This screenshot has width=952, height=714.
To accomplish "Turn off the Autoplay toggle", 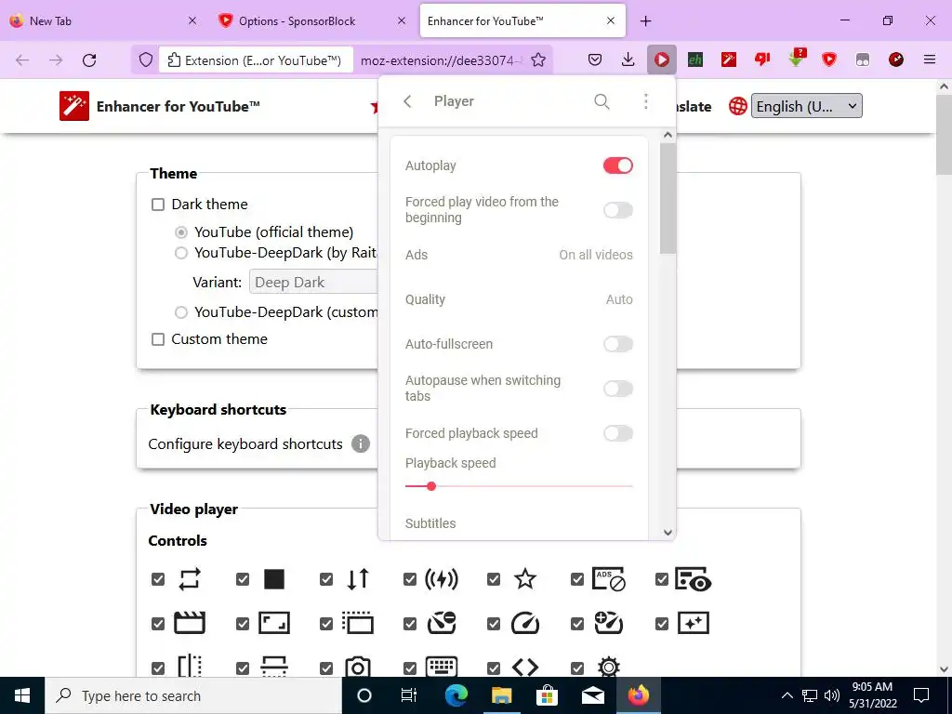I will [x=618, y=165].
